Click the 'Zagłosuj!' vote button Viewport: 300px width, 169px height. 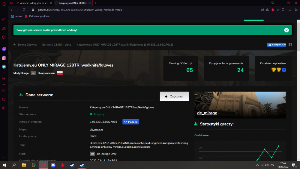[x=174, y=96]
